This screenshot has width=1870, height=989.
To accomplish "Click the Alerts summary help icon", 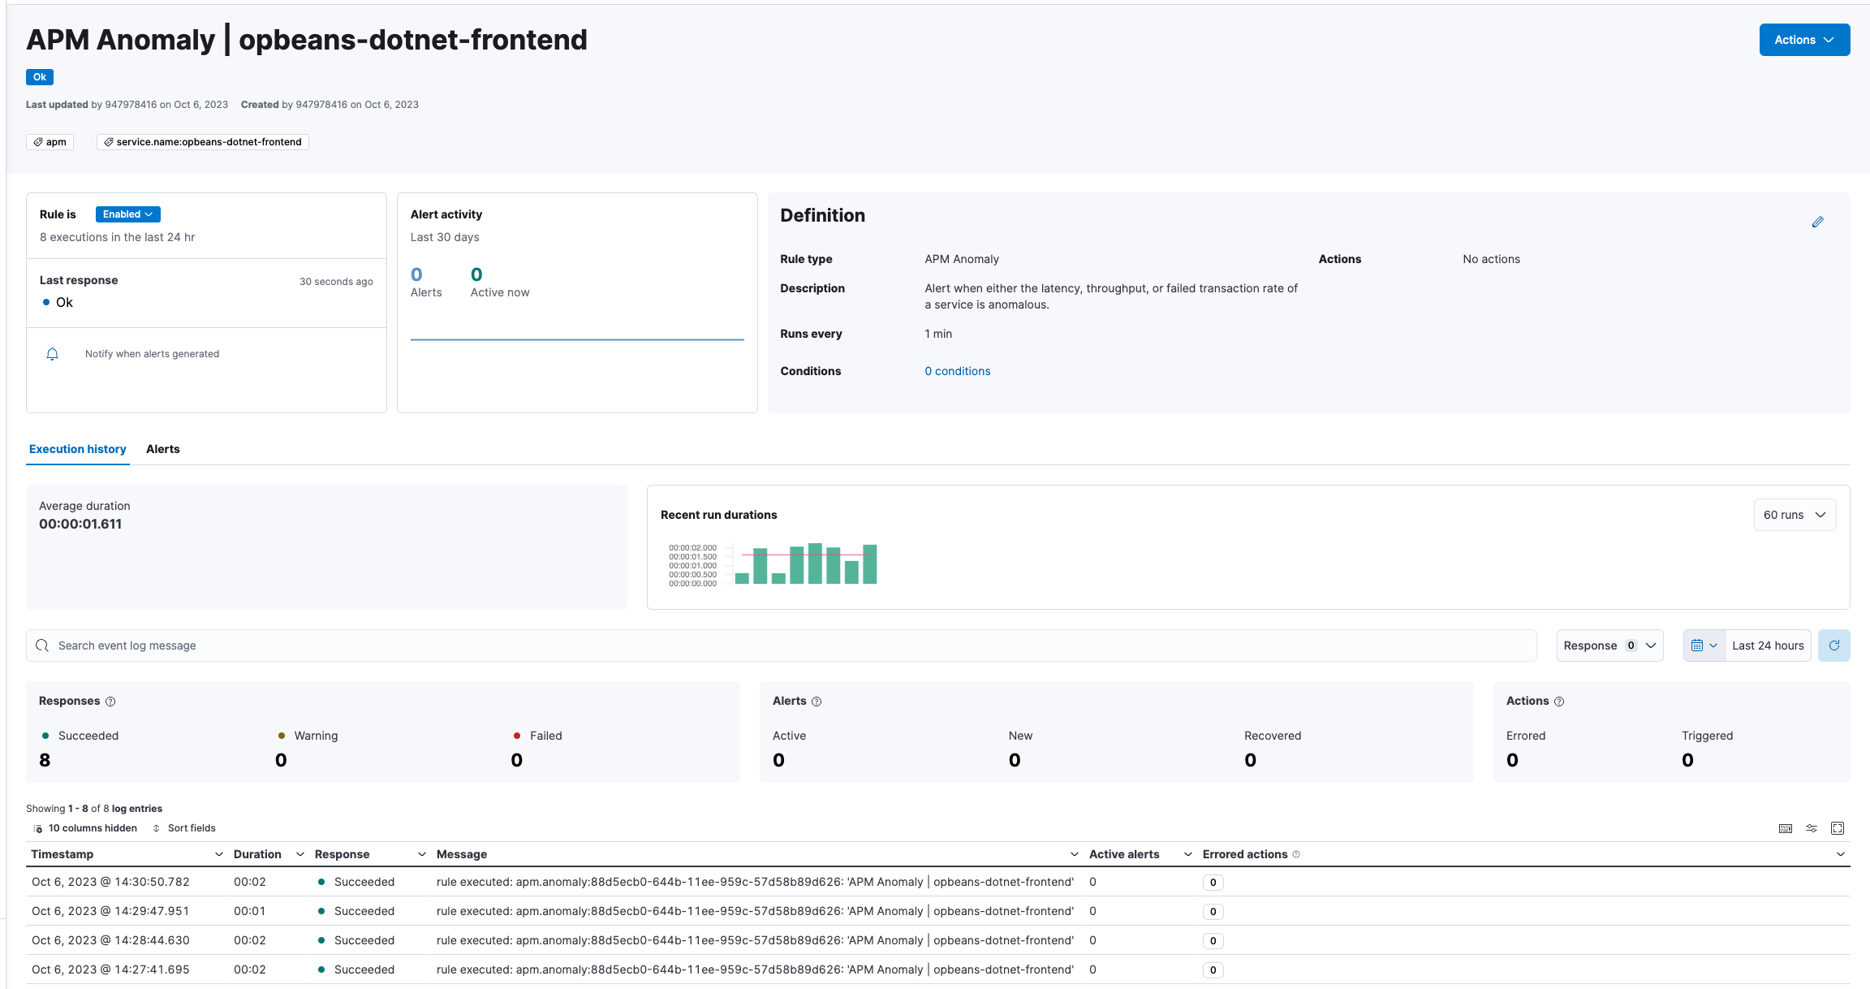I will (x=817, y=702).
